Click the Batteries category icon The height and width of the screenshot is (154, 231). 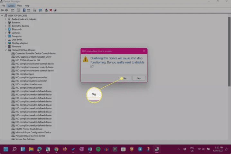click(10, 23)
